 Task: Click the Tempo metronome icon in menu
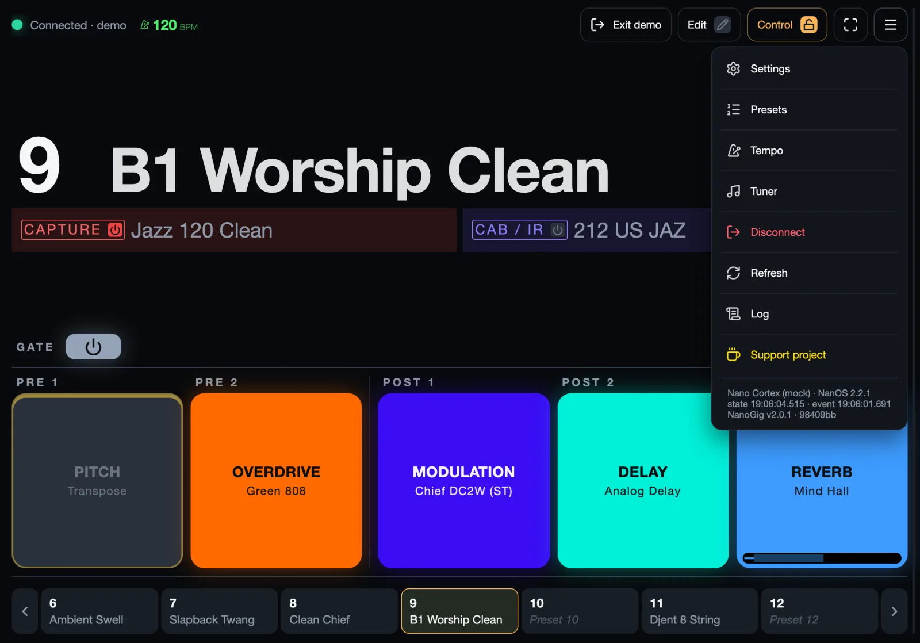click(x=733, y=150)
